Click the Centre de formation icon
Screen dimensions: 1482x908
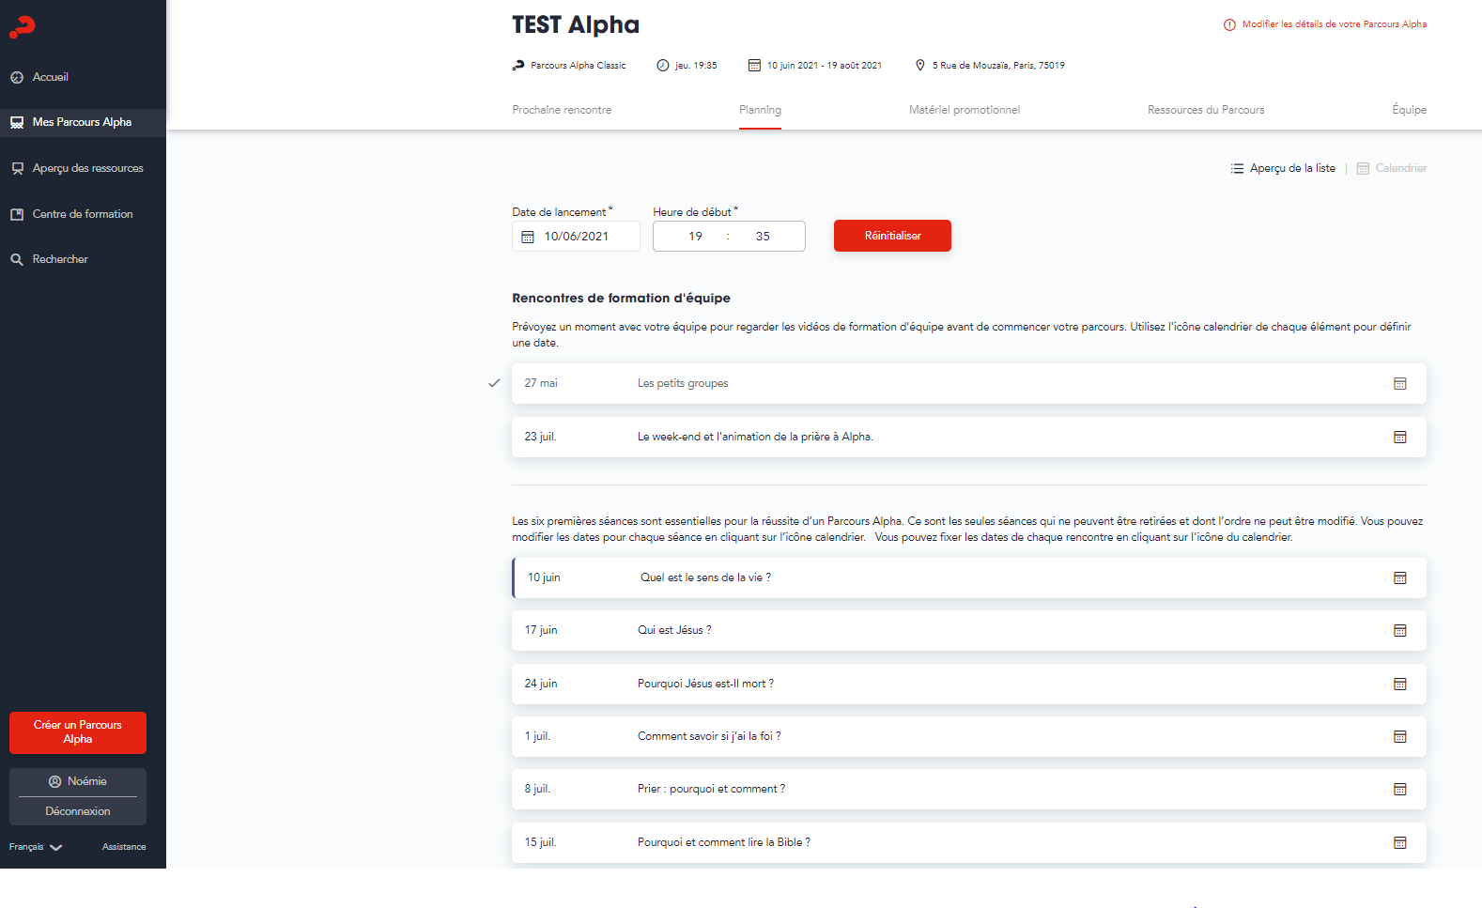(x=17, y=214)
